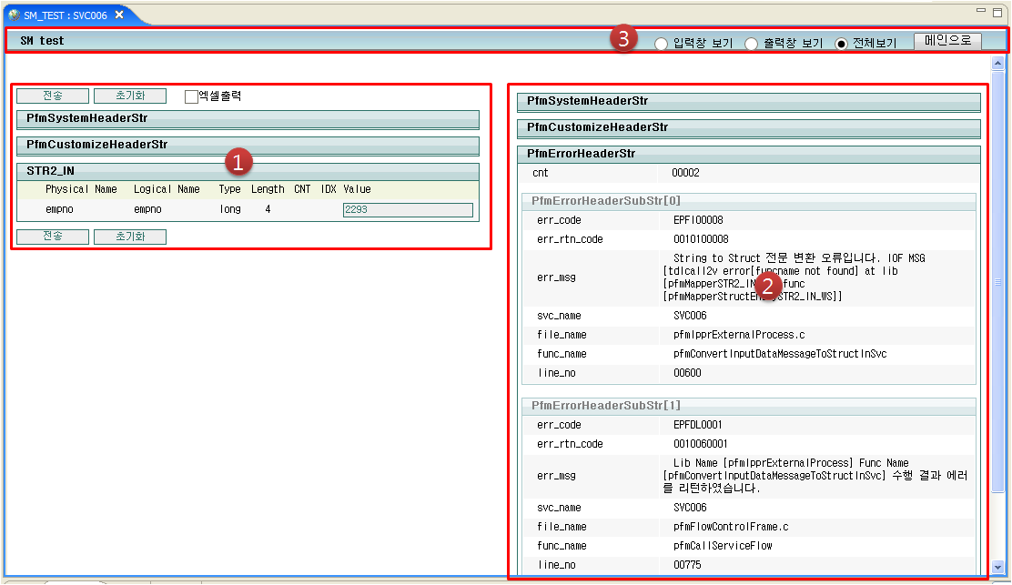Click the scrollbar down arrow
This screenshot has width=1012, height=585.
coord(998,566)
